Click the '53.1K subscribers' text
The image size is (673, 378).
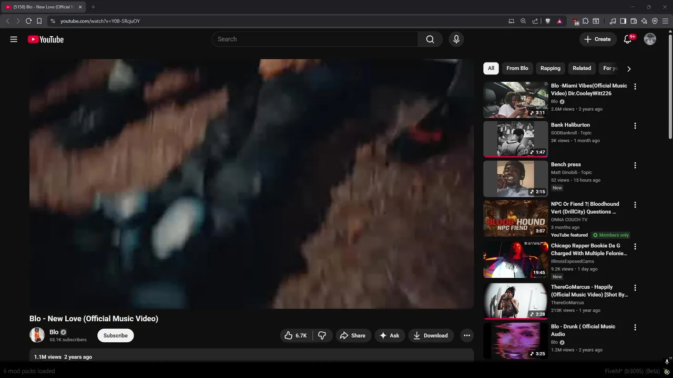coord(68,340)
